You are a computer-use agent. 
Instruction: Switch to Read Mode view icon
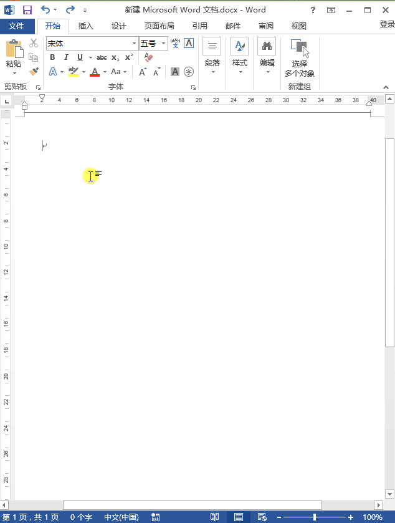(x=214, y=517)
